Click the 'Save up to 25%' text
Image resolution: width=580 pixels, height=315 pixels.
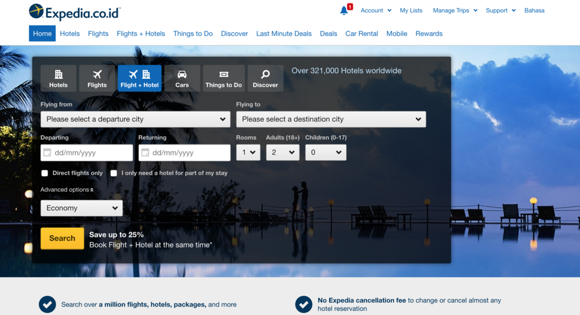point(116,235)
